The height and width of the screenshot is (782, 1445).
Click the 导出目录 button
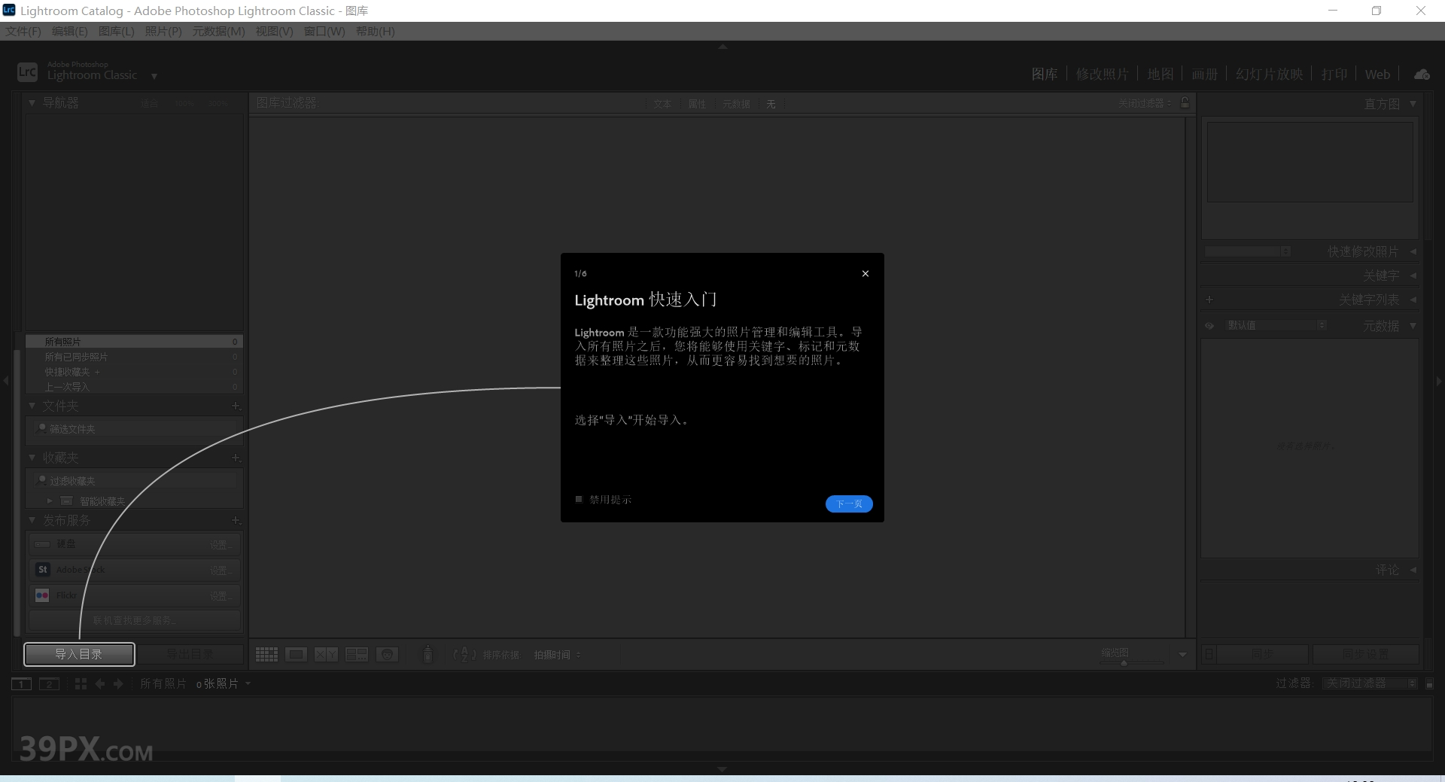pyautogui.click(x=190, y=654)
